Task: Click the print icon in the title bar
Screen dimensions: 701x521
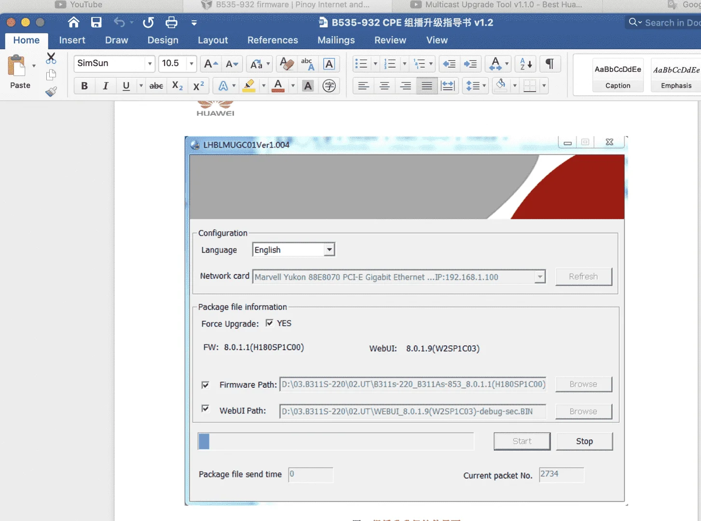Action: tap(171, 22)
